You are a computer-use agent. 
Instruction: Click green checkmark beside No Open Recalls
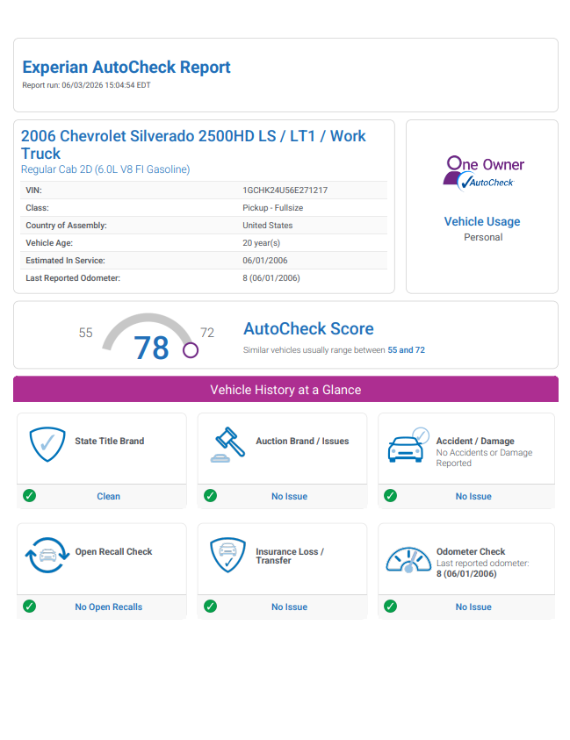point(29,606)
